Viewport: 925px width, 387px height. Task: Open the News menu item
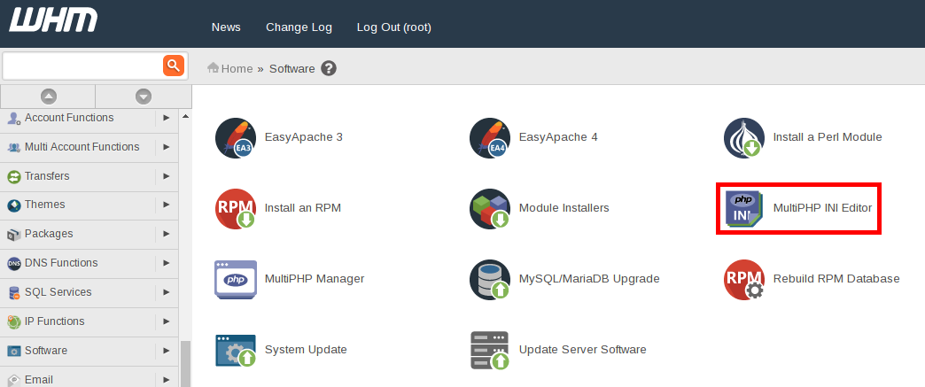(x=226, y=27)
